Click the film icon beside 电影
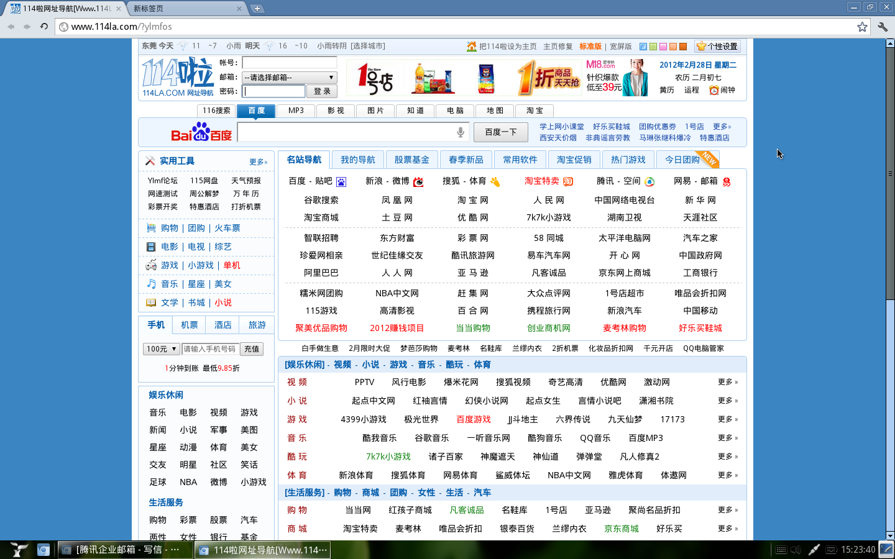Screen dimensions: 895x559 click(x=151, y=247)
